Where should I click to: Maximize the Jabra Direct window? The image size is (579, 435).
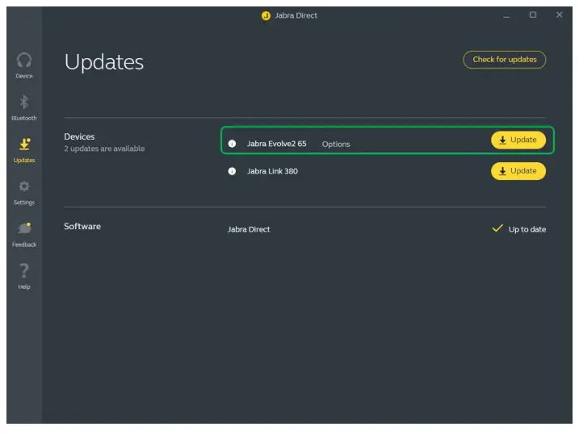click(533, 15)
